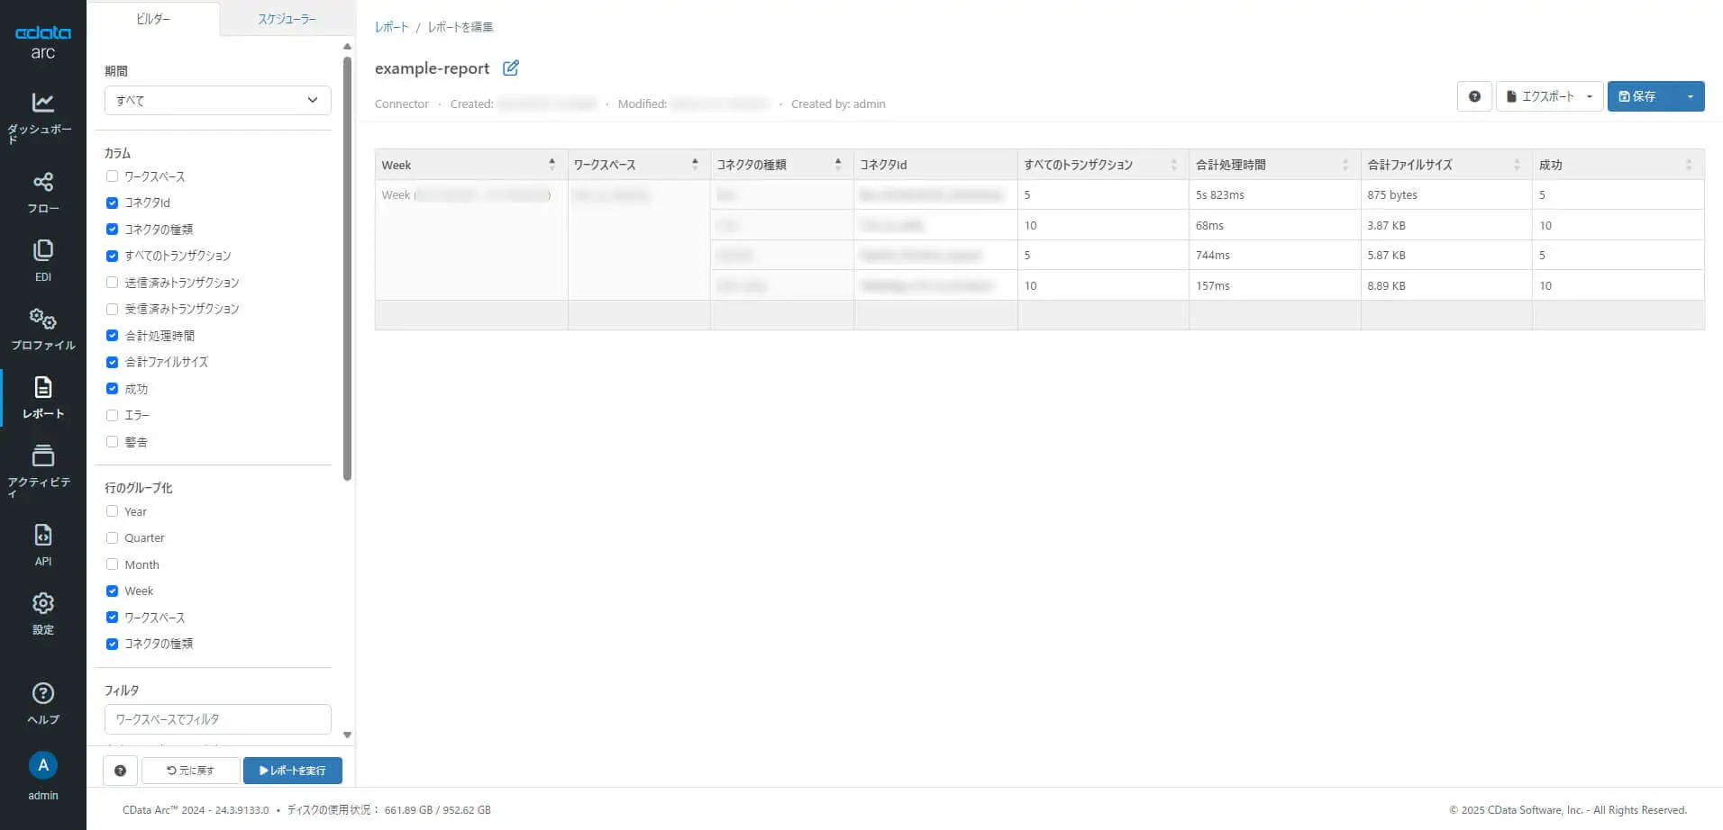The height and width of the screenshot is (830, 1723).
Task: Open the ダッシュボード sidebar icon
Action: [x=42, y=103]
